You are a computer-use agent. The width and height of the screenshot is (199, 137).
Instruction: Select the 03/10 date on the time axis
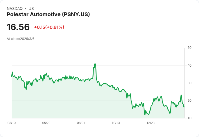pos(12,123)
